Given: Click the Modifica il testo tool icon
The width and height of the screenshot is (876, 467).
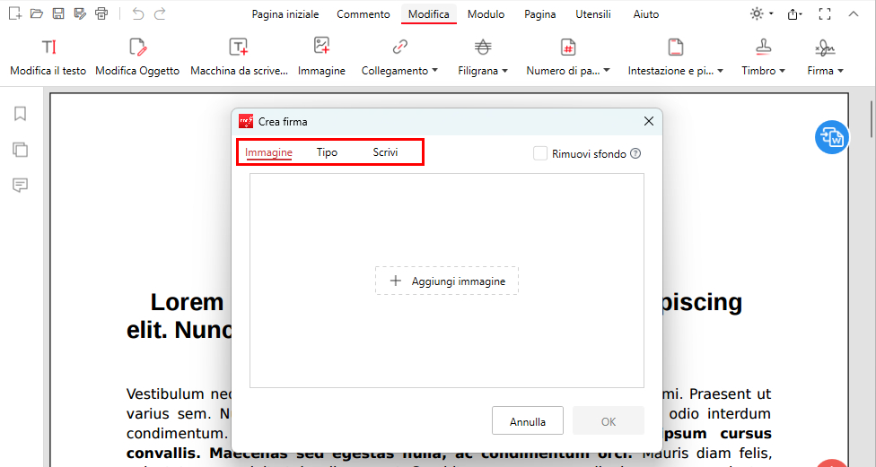Looking at the screenshot, I should pos(48,48).
